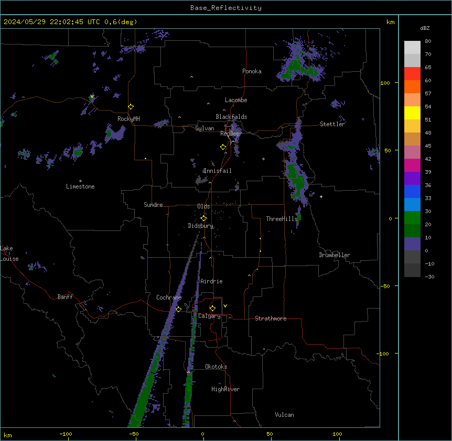Click the Cochrane label
Screen dimensions: 452x441
169,297
